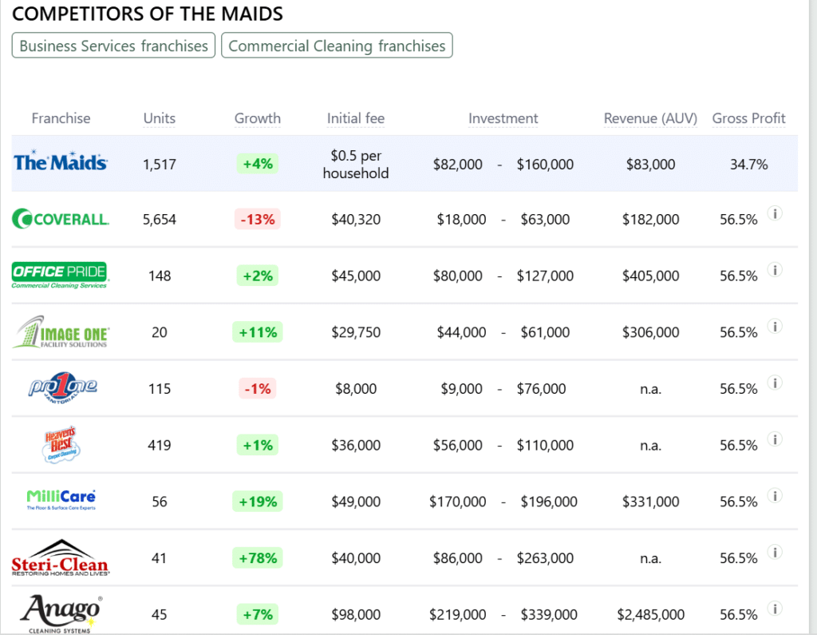Image resolution: width=817 pixels, height=635 pixels.
Task: Click the Office Pride logo
Action: [x=61, y=275]
